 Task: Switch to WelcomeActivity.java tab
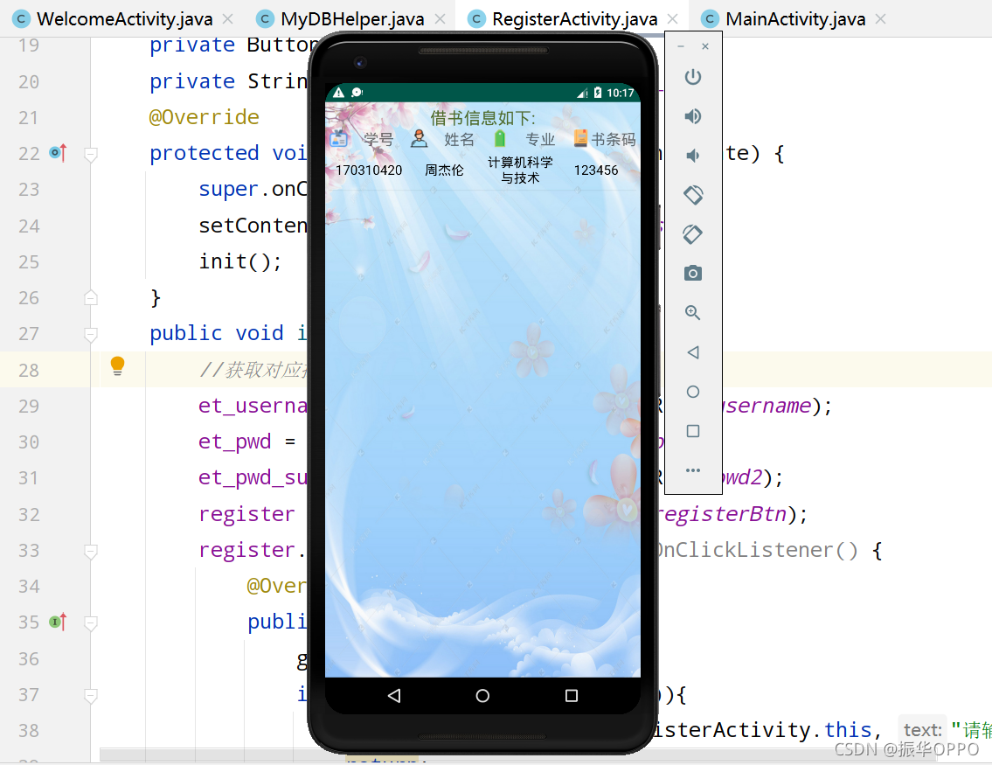[x=124, y=19]
